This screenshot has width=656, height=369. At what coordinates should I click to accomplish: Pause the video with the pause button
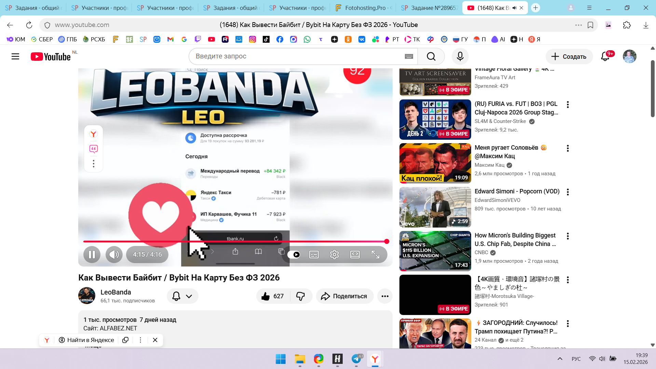pyautogui.click(x=92, y=255)
